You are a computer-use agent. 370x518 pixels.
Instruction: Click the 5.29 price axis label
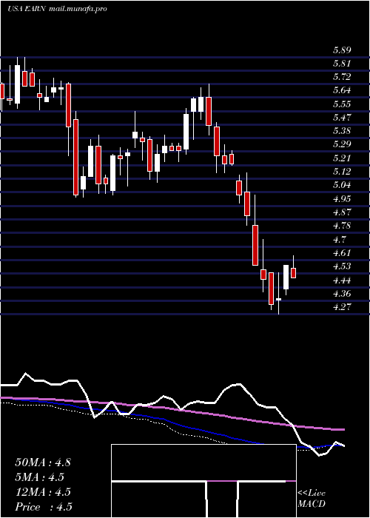click(342, 145)
